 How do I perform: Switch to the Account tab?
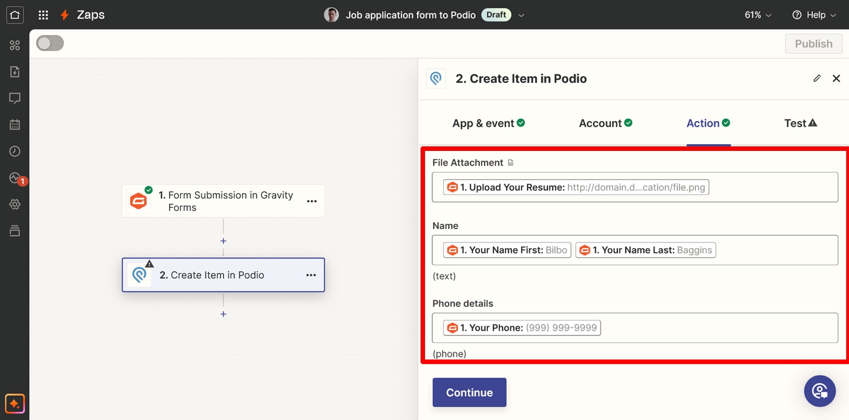click(x=606, y=123)
